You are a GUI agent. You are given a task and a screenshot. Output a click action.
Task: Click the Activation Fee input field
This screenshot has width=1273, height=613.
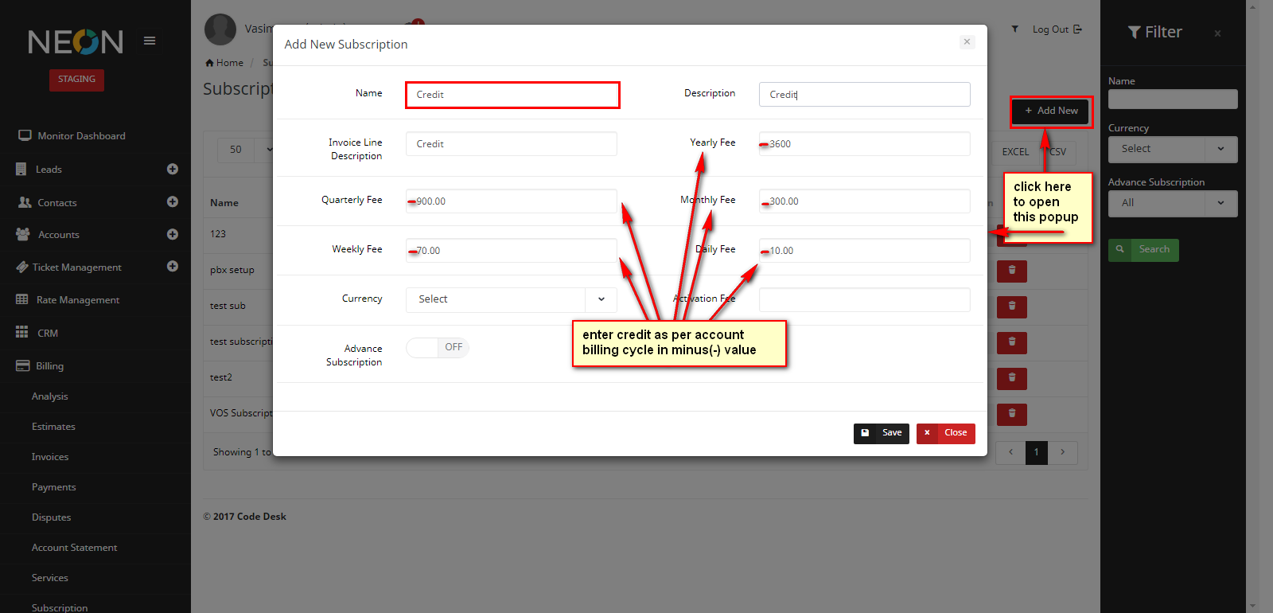864,299
